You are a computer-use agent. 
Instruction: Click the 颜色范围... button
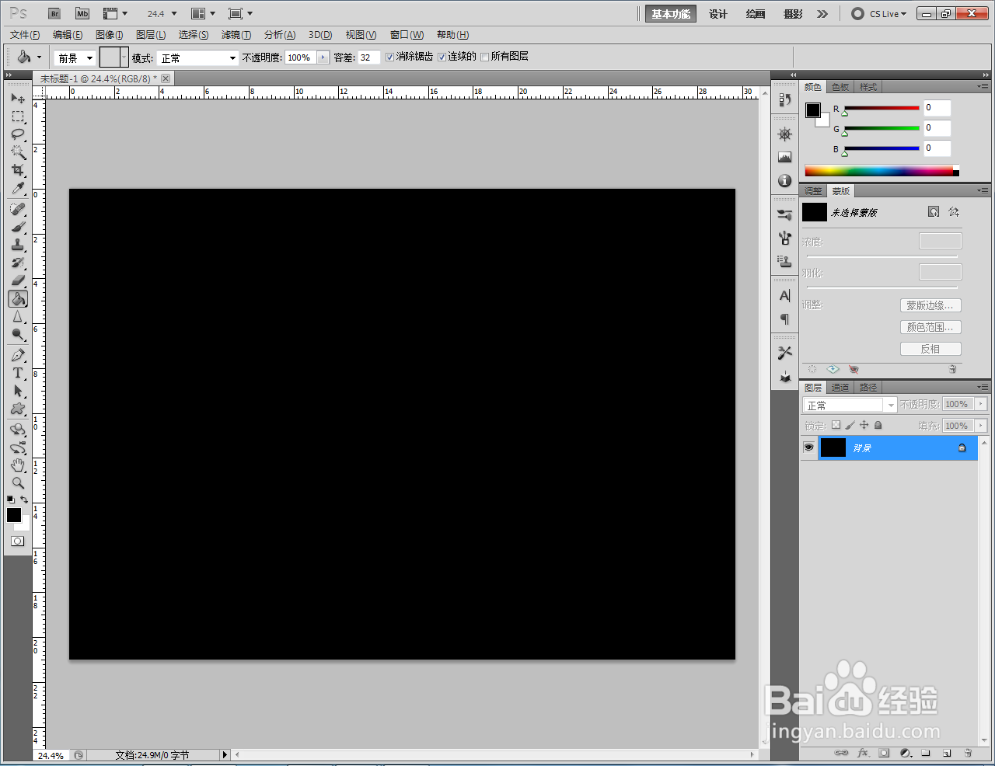[930, 327]
